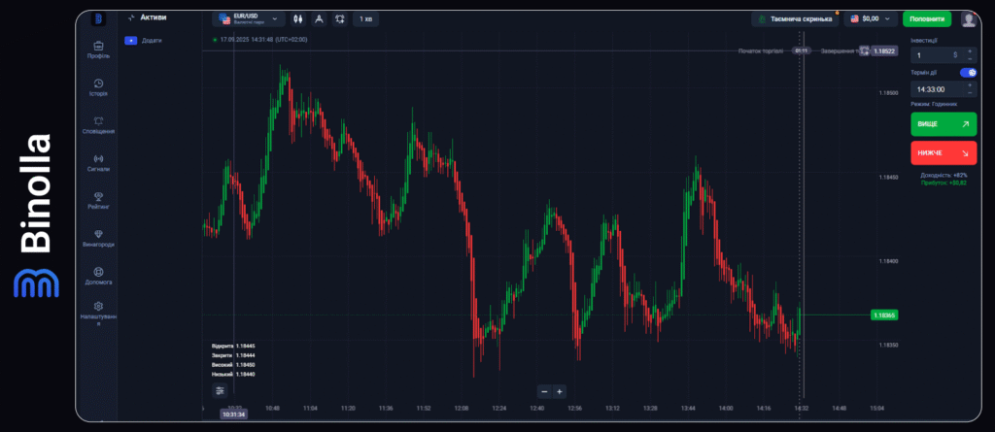Open the Профіль sidebar section

(x=97, y=49)
